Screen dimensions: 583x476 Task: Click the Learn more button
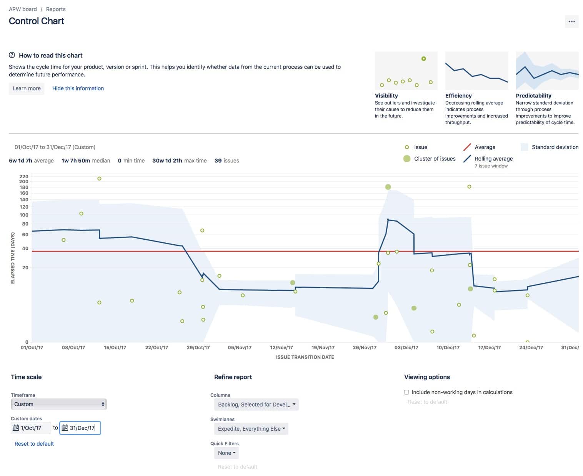27,88
